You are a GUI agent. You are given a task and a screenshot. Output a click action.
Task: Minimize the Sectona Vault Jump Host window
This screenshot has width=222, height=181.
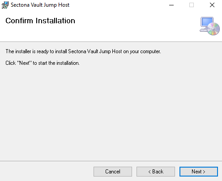171,5
